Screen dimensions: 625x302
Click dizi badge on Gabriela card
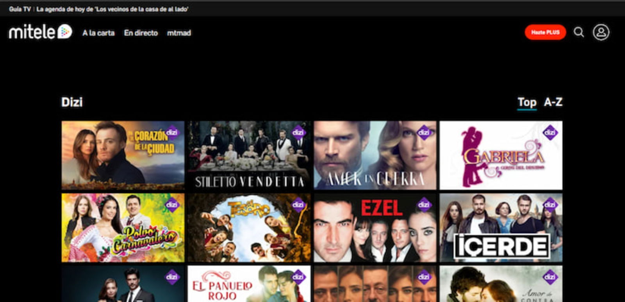550,133
